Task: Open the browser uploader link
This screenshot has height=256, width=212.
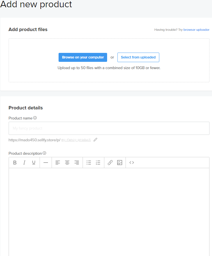Action: tap(196, 30)
